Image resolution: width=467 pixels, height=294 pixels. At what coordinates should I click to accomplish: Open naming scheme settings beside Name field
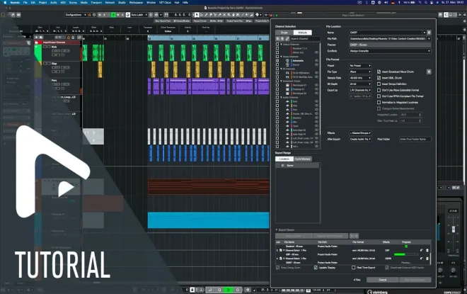(x=429, y=33)
